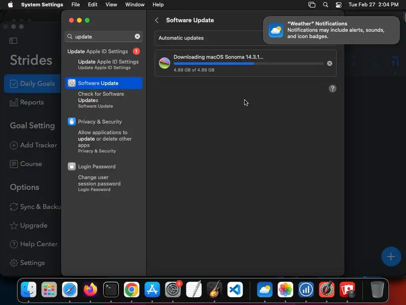Open the Window menu
The height and width of the screenshot is (305, 406).
coord(135,5)
